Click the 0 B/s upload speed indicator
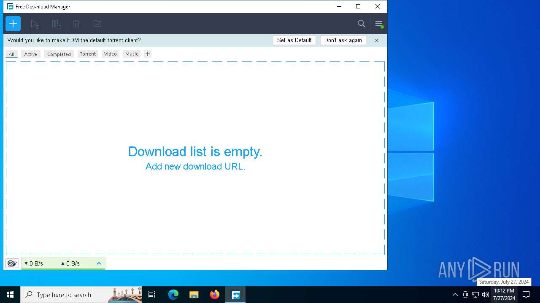Viewport: 540px width, 303px height. tap(70, 263)
